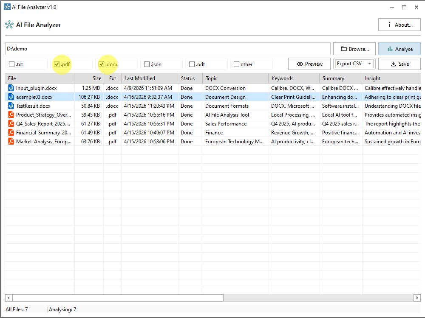Click the Word icon beside example03.docx
The height and width of the screenshot is (318, 425).
[x=11, y=97]
